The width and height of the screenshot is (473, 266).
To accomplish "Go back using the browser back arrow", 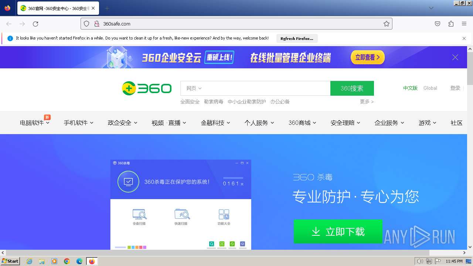I will (9, 24).
